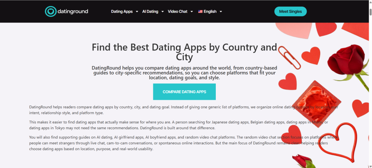This screenshot has height=168, width=372.
Task: Click the US flag language icon
Action: (x=200, y=11)
